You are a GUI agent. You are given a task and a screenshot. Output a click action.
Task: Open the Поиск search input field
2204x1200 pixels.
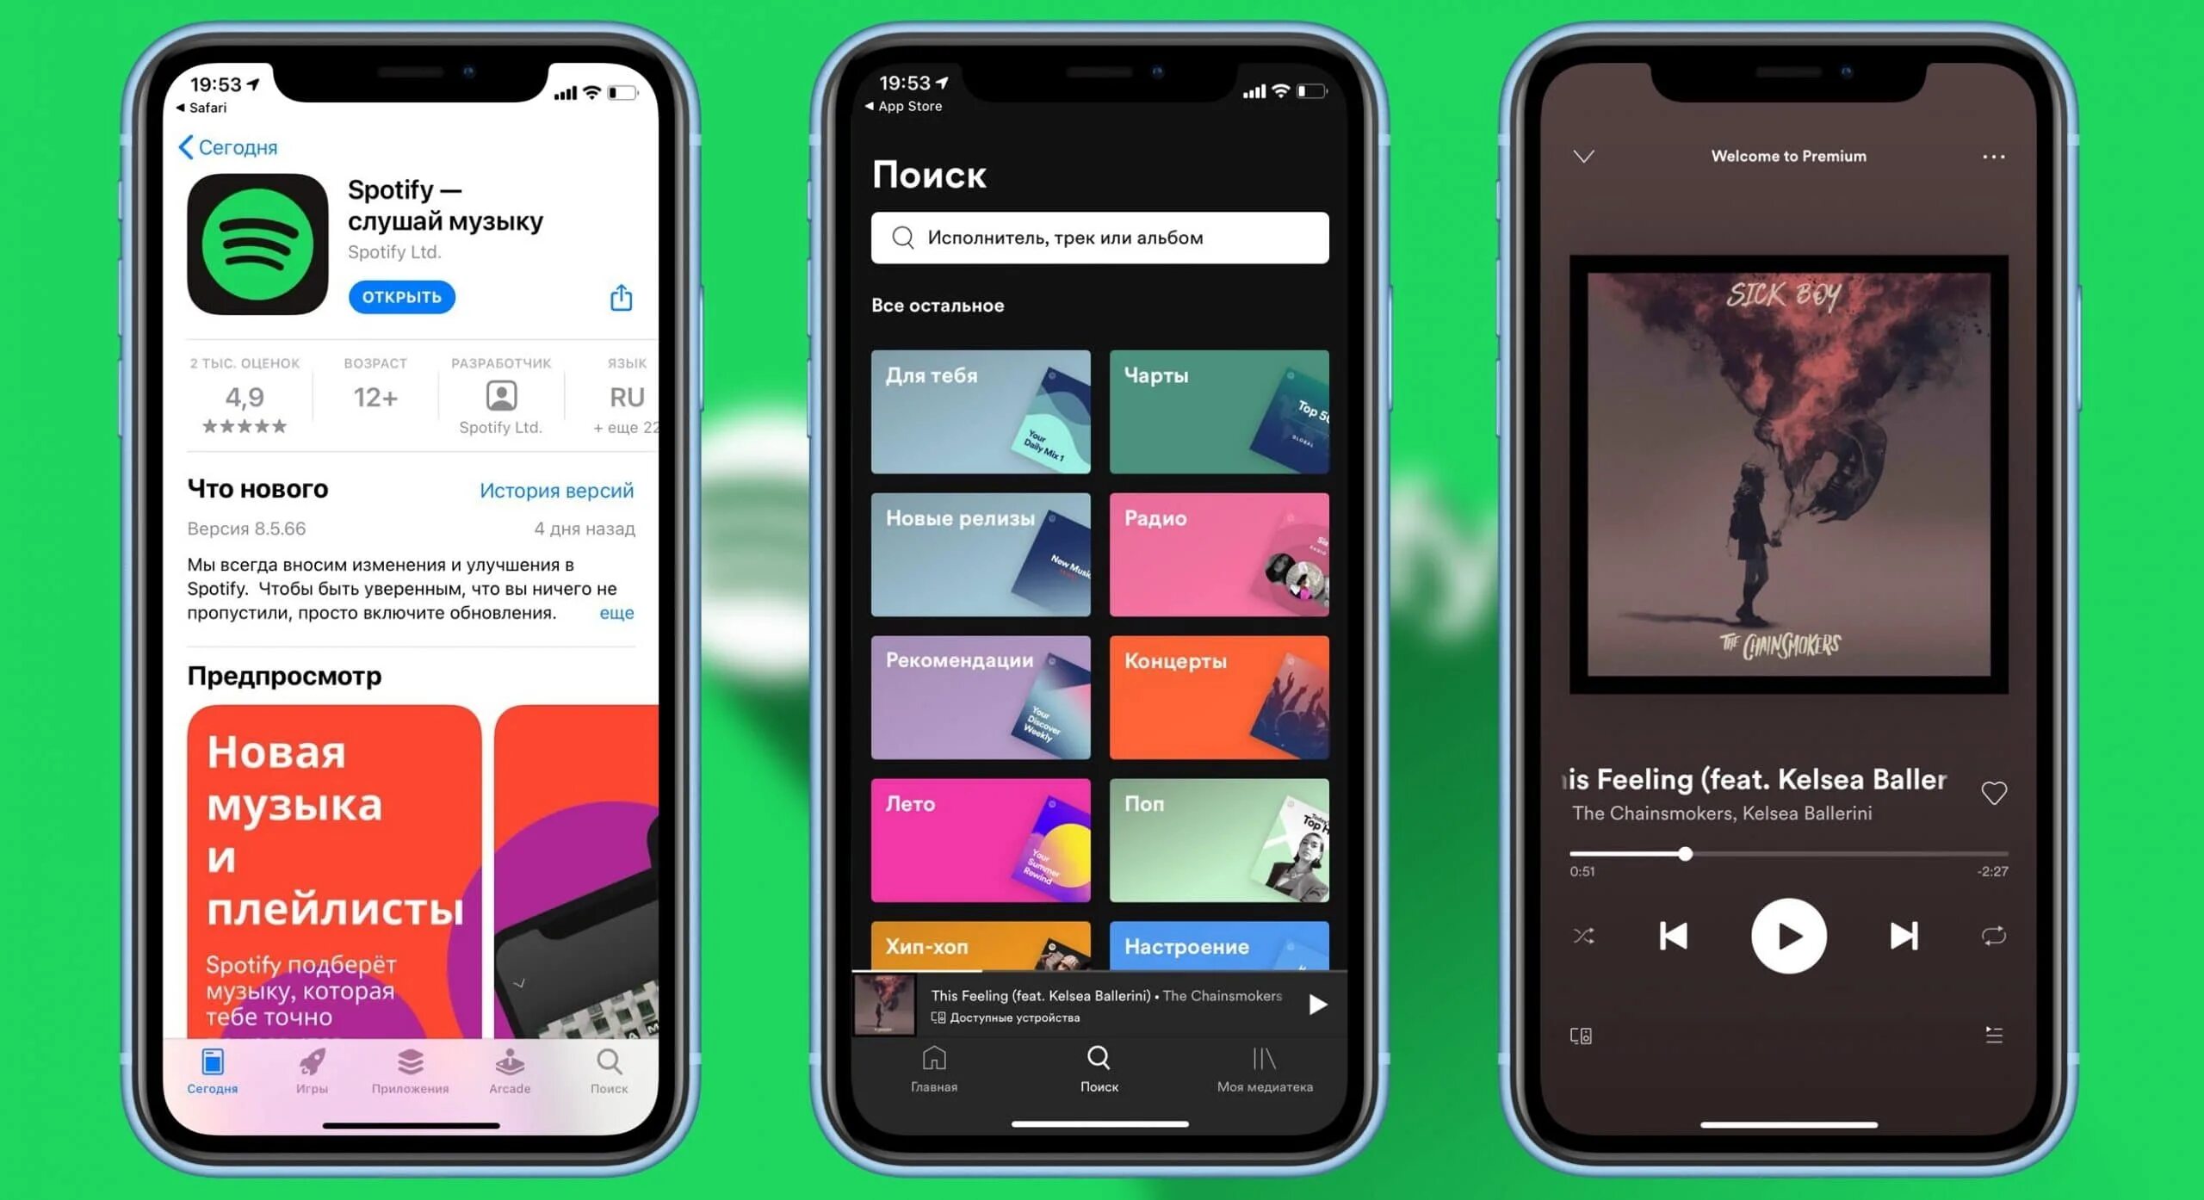[x=1100, y=238]
